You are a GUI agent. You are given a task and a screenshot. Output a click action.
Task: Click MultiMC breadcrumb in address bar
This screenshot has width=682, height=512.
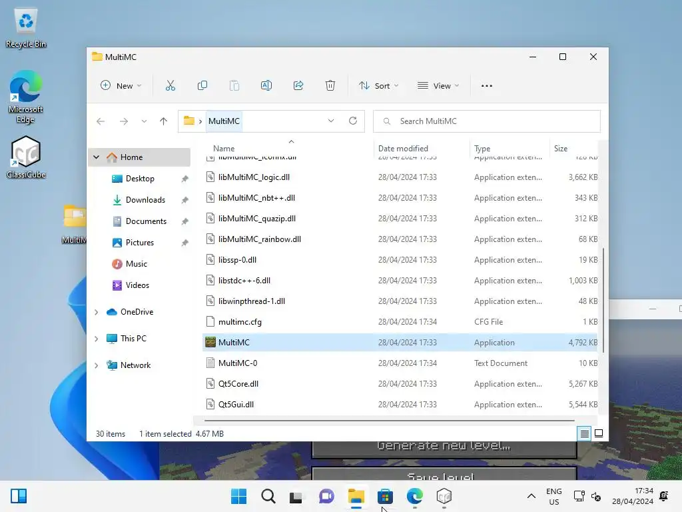pos(224,121)
